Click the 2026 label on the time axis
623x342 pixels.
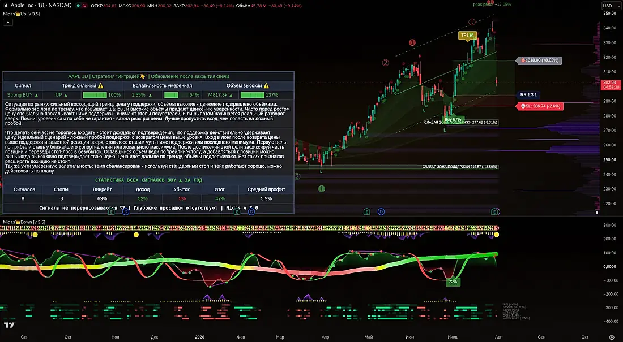(200, 337)
